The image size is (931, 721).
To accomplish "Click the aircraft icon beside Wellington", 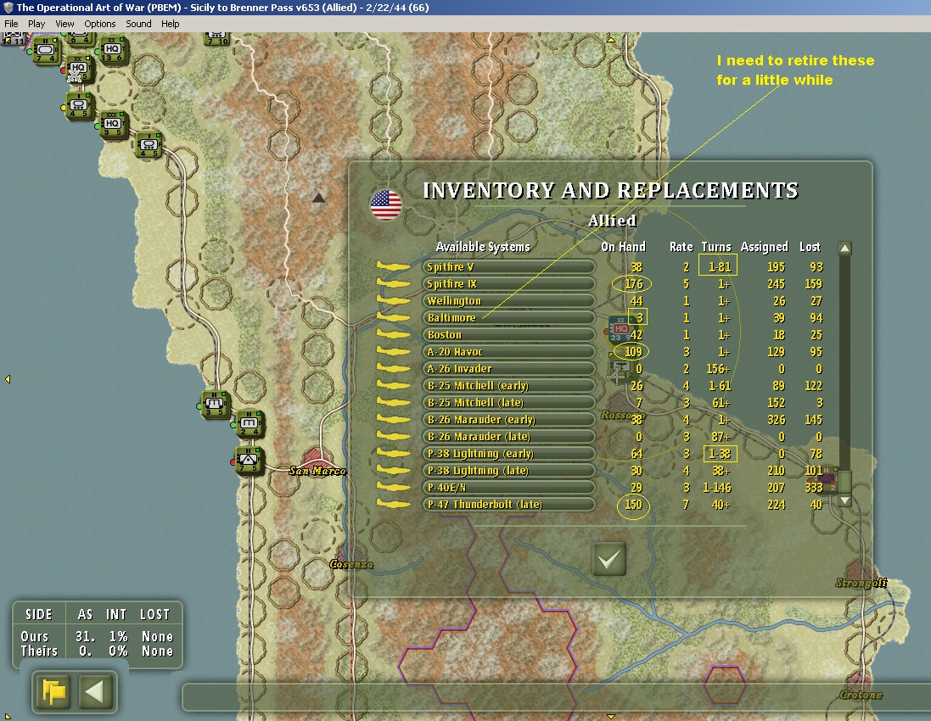I will click(x=393, y=301).
